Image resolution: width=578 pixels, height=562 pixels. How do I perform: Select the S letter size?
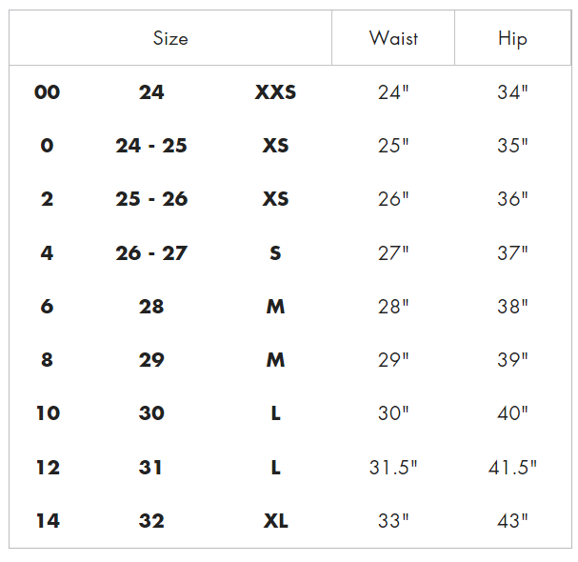coord(275,253)
